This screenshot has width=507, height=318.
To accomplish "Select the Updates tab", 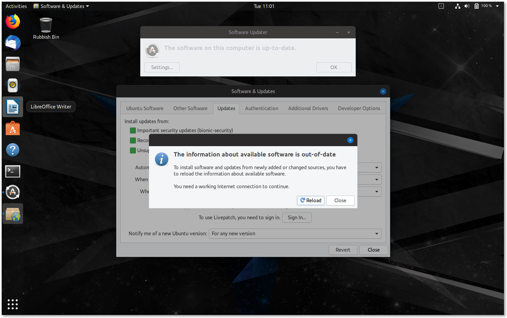I will tap(226, 108).
